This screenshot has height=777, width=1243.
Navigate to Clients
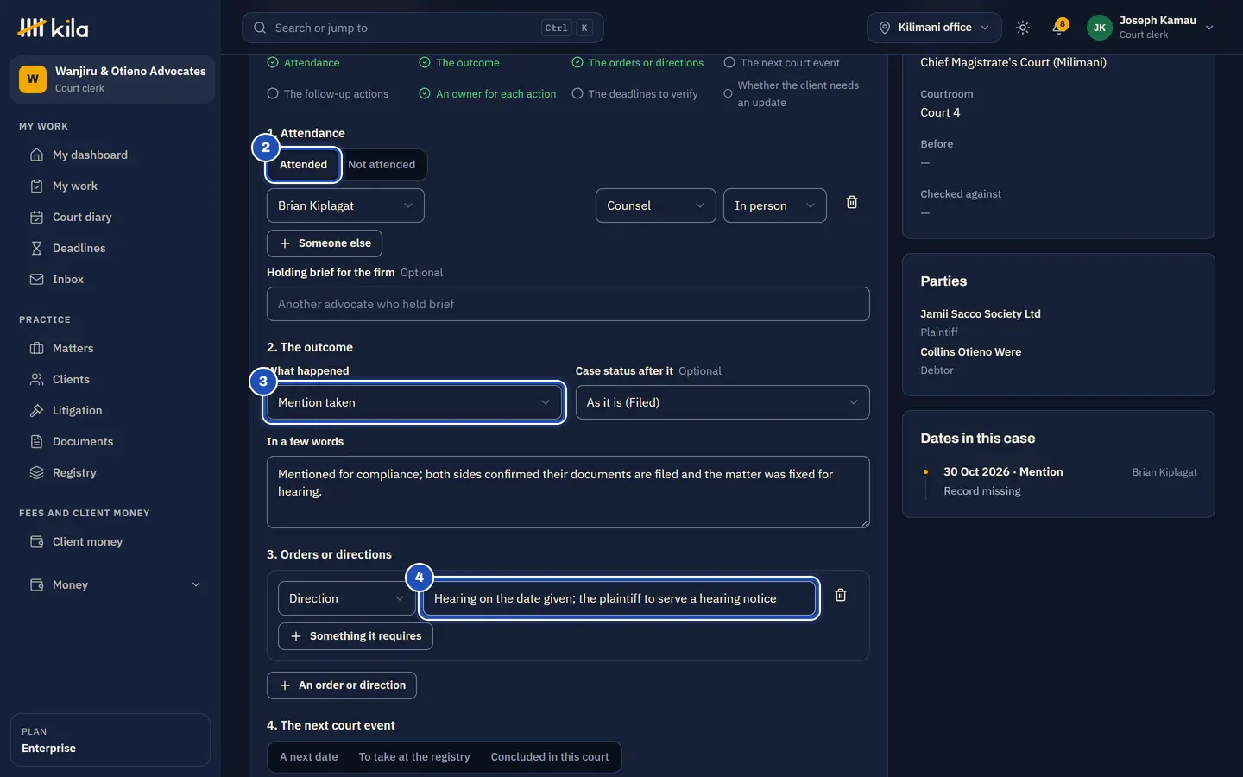pos(110,379)
